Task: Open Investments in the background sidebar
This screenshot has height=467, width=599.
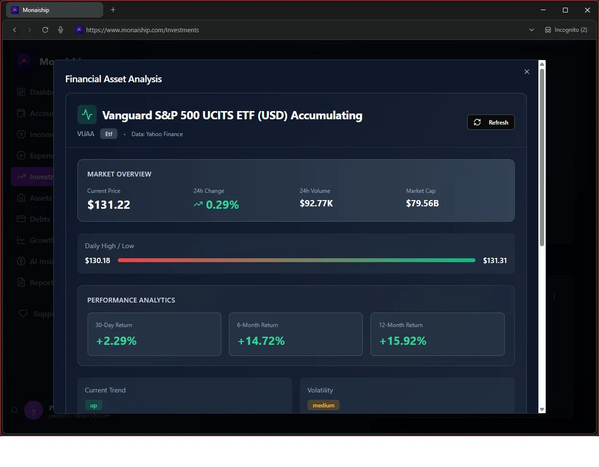Action: click(33, 177)
